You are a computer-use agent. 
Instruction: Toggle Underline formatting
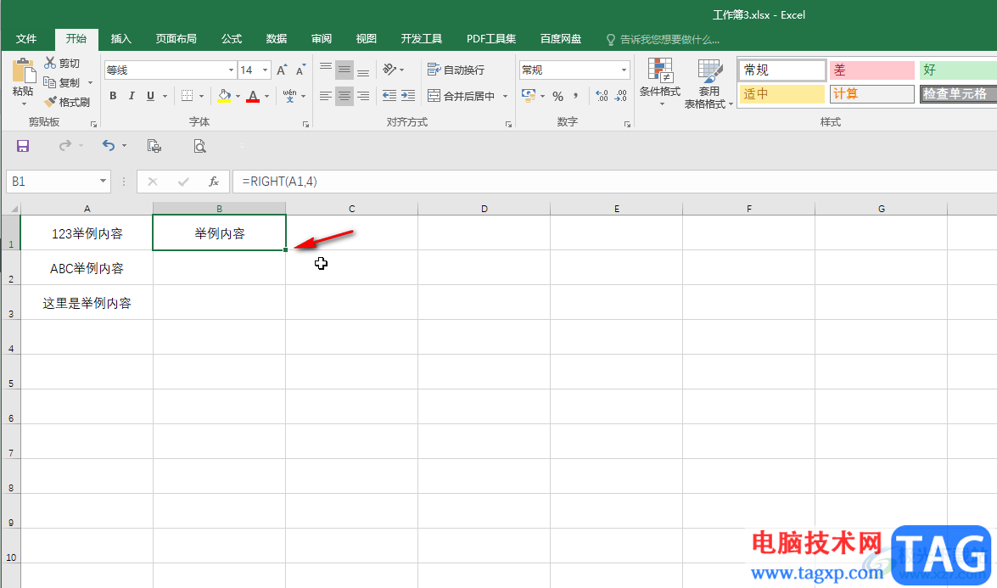pyautogui.click(x=151, y=96)
